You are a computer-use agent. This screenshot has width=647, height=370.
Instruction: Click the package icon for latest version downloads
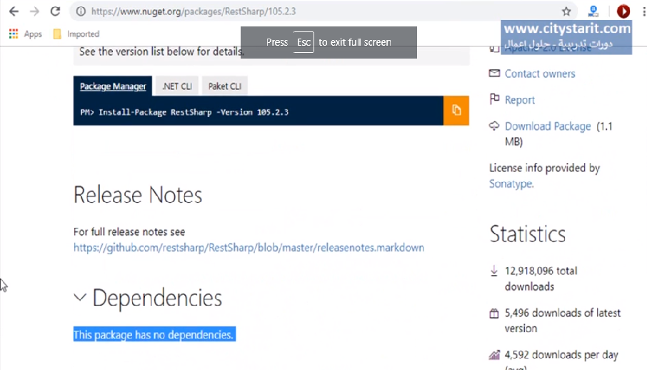pyautogui.click(x=494, y=314)
